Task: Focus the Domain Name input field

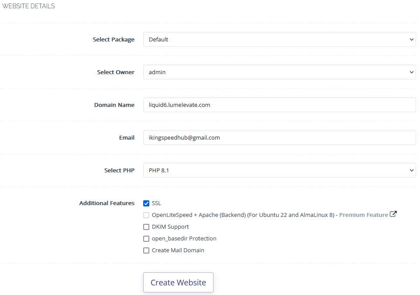Action: click(x=279, y=105)
